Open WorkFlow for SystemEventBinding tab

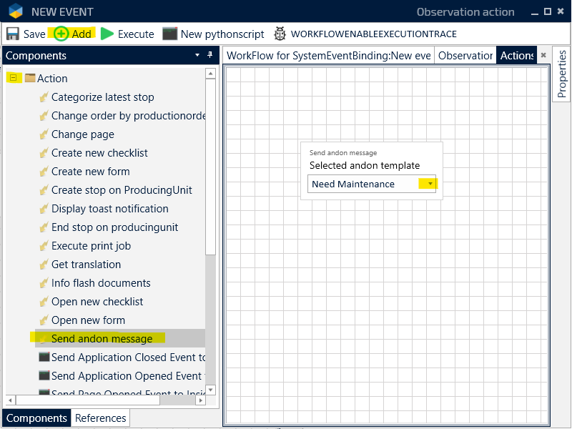tap(328, 56)
